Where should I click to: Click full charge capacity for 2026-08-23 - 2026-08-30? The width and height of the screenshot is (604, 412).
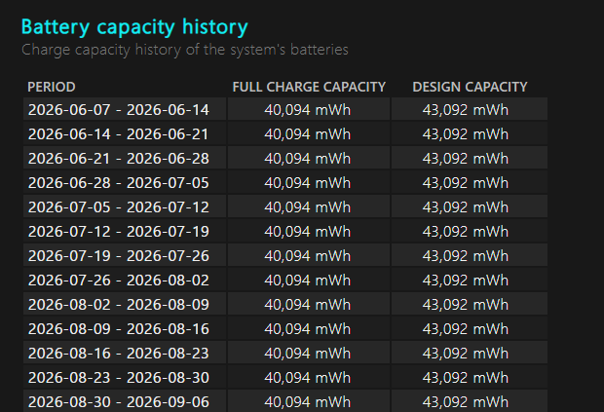coord(308,378)
